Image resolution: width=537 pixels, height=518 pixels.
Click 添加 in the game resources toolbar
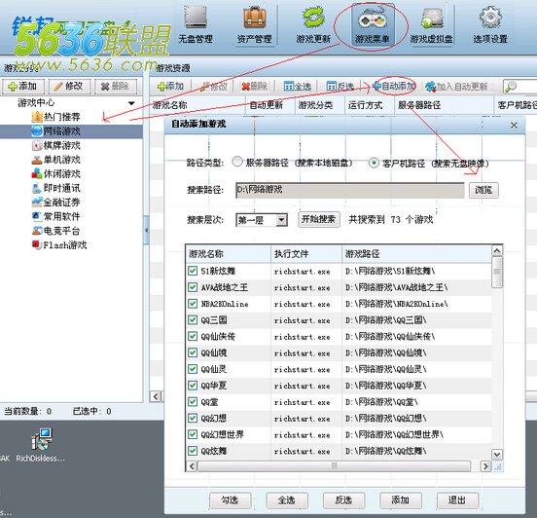(x=170, y=87)
